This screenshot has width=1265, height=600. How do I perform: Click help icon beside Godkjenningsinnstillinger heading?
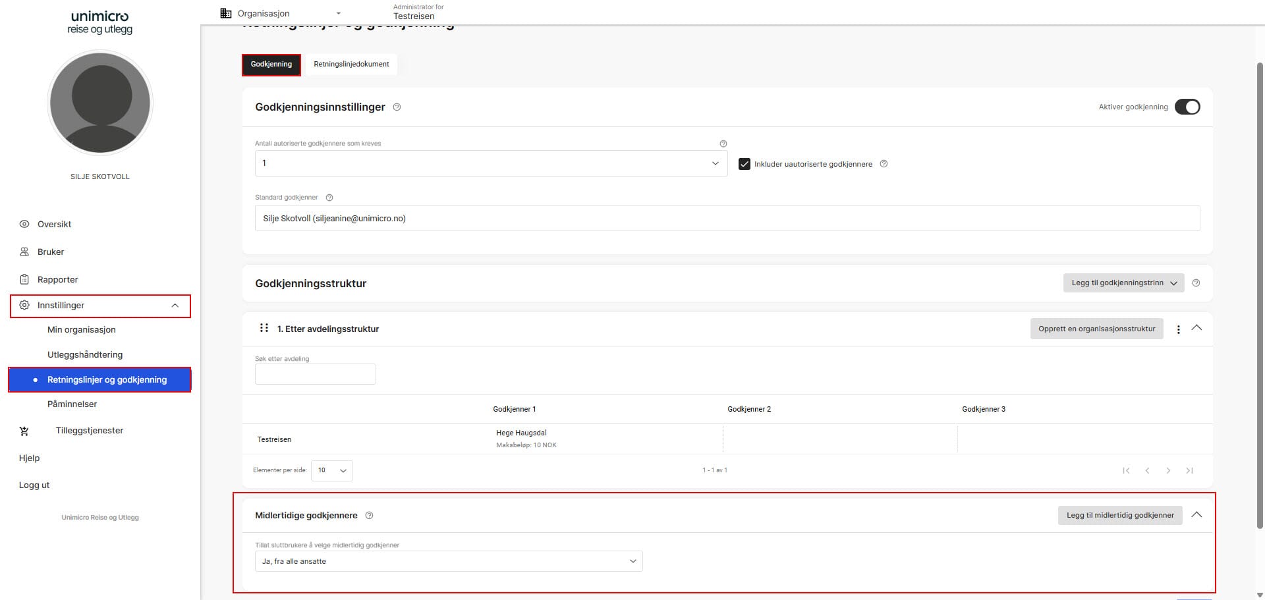[x=397, y=107]
